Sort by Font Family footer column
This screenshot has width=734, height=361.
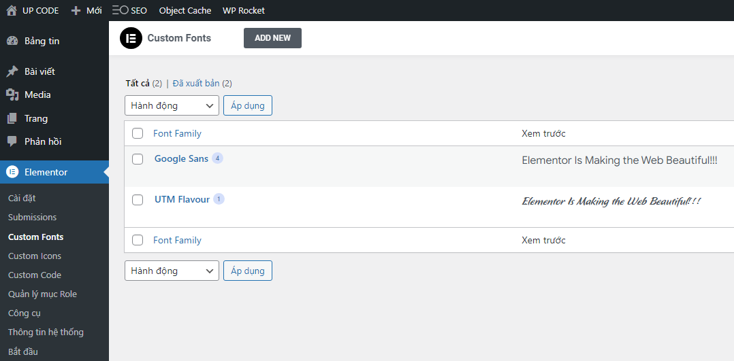(177, 241)
